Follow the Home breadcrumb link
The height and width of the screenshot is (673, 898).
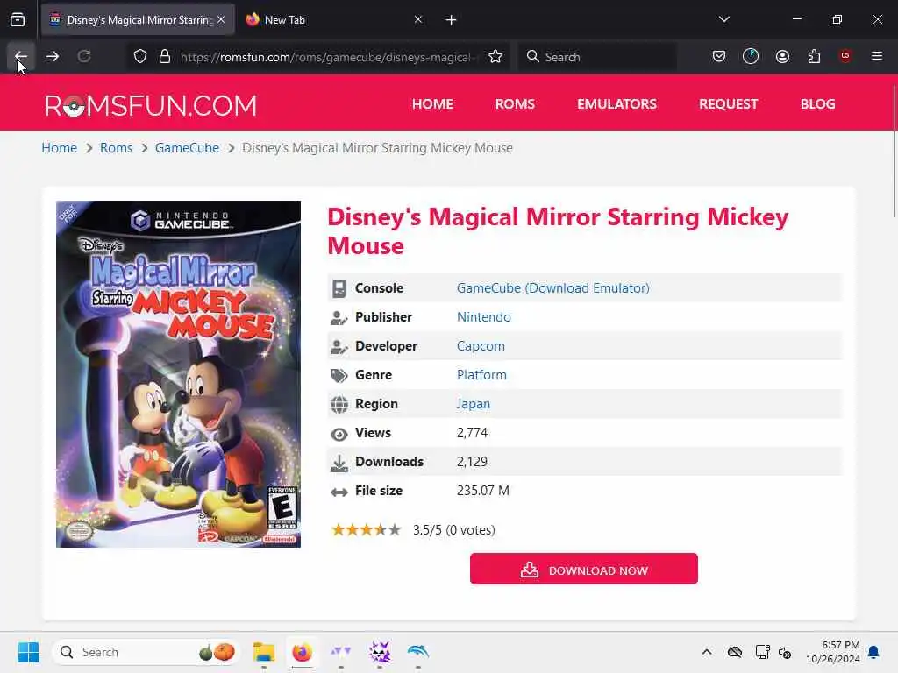pos(59,148)
